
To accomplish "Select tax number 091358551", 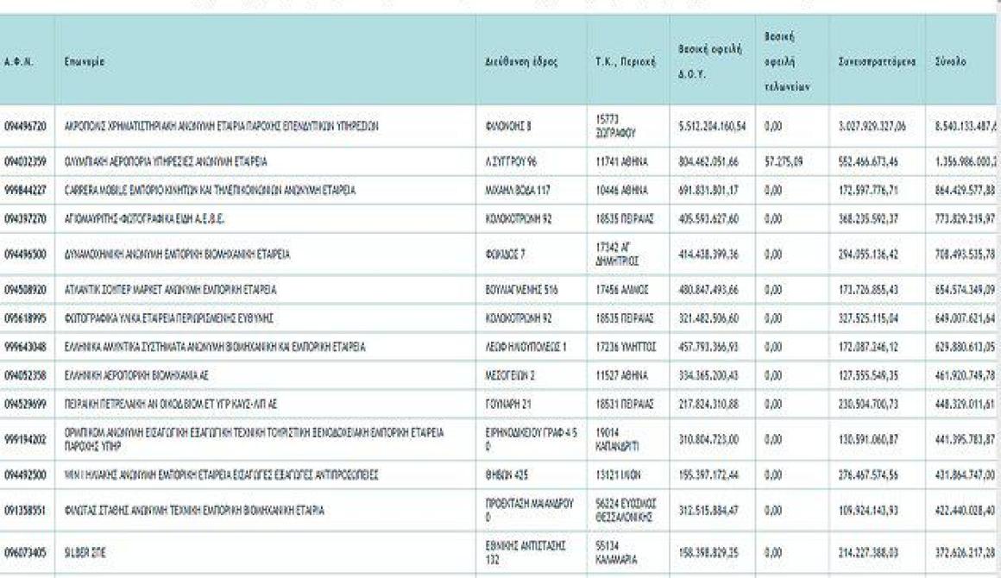I will (25, 511).
